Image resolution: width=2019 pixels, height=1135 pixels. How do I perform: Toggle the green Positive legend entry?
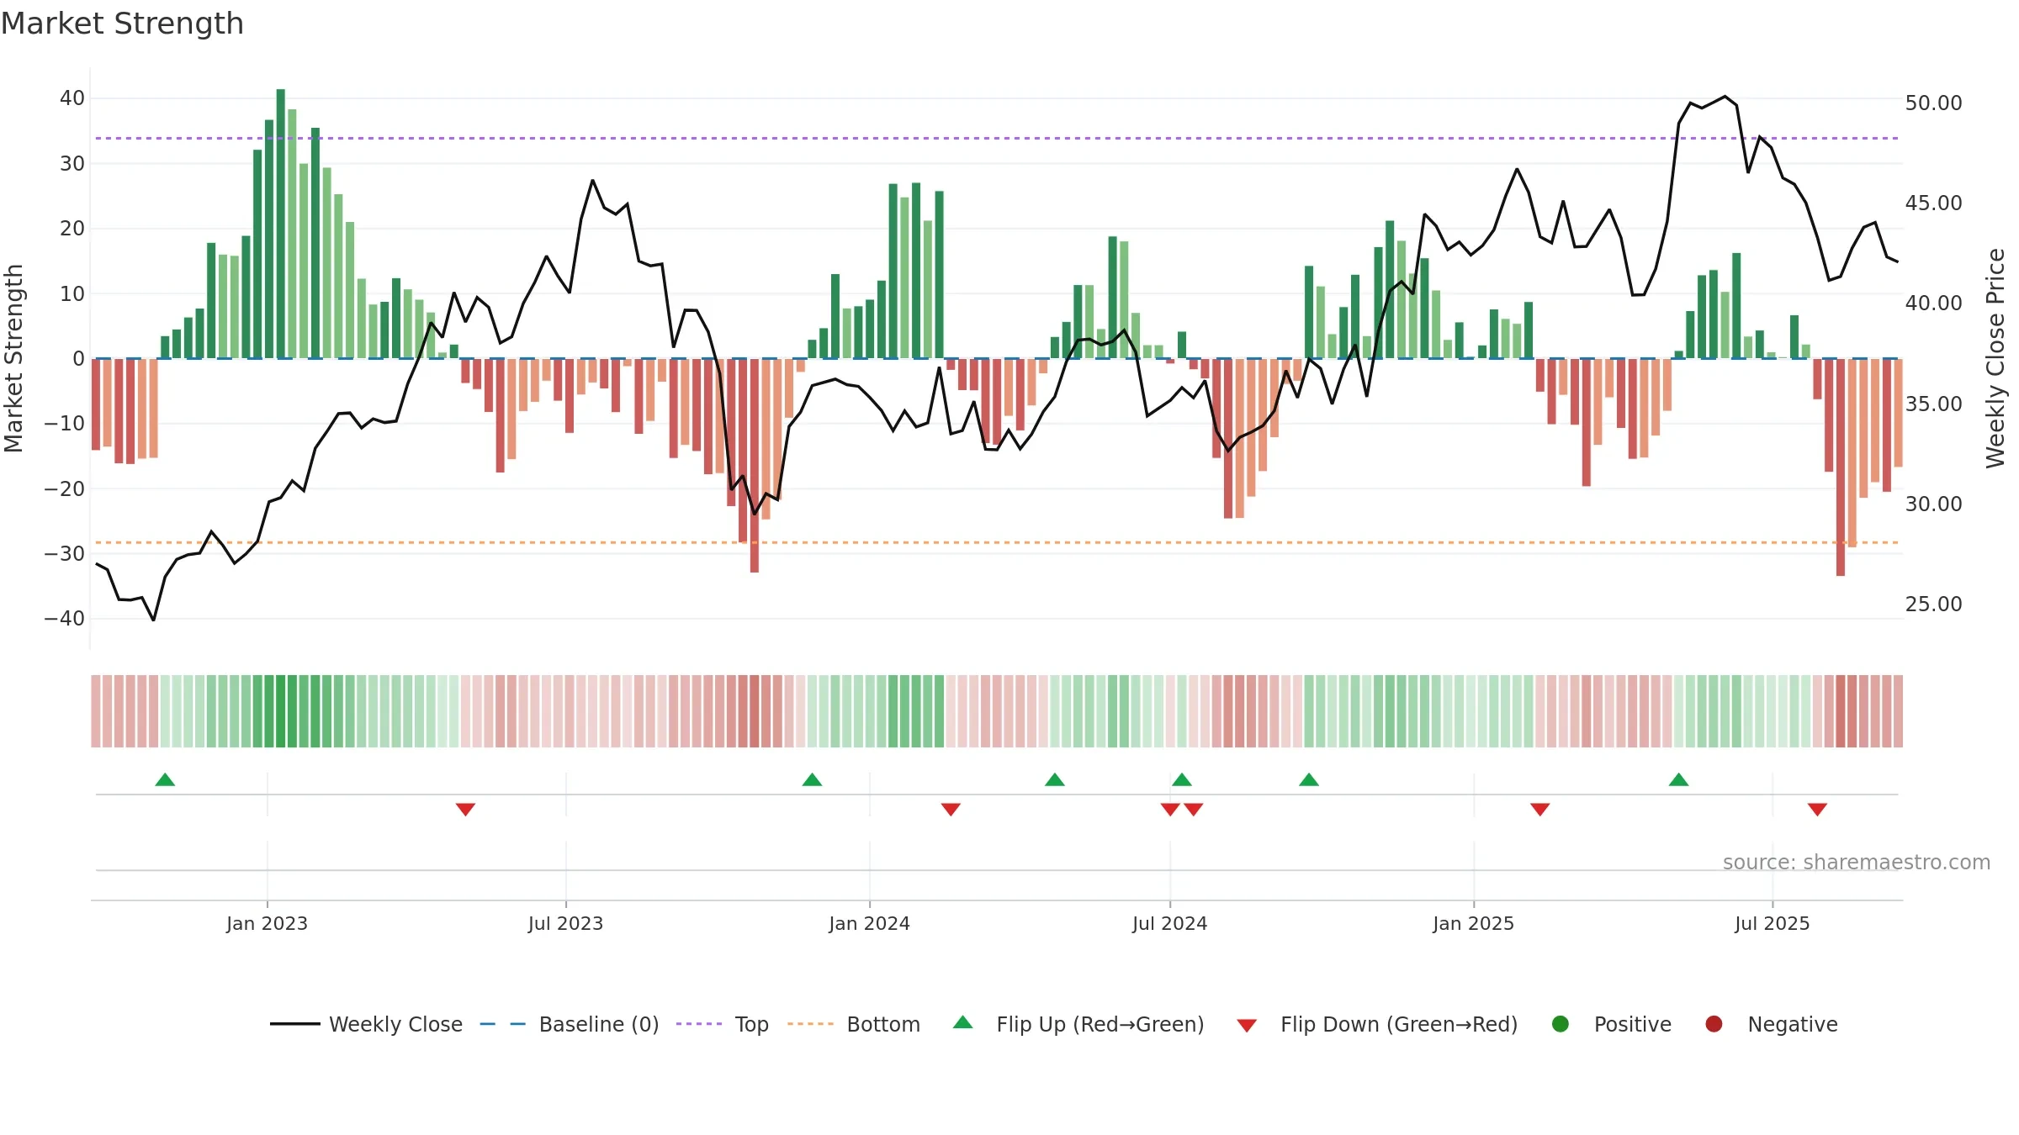[1611, 1024]
